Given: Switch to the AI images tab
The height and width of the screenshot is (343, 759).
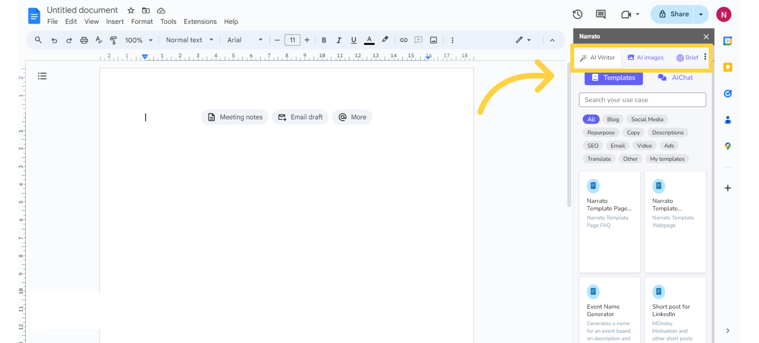Looking at the screenshot, I should coord(646,58).
